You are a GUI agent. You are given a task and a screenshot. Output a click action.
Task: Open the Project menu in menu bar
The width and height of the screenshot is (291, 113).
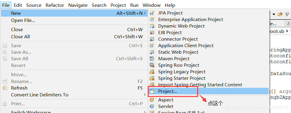[x=118, y=5]
